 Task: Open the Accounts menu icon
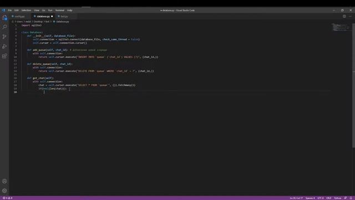pyautogui.click(x=4, y=181)
